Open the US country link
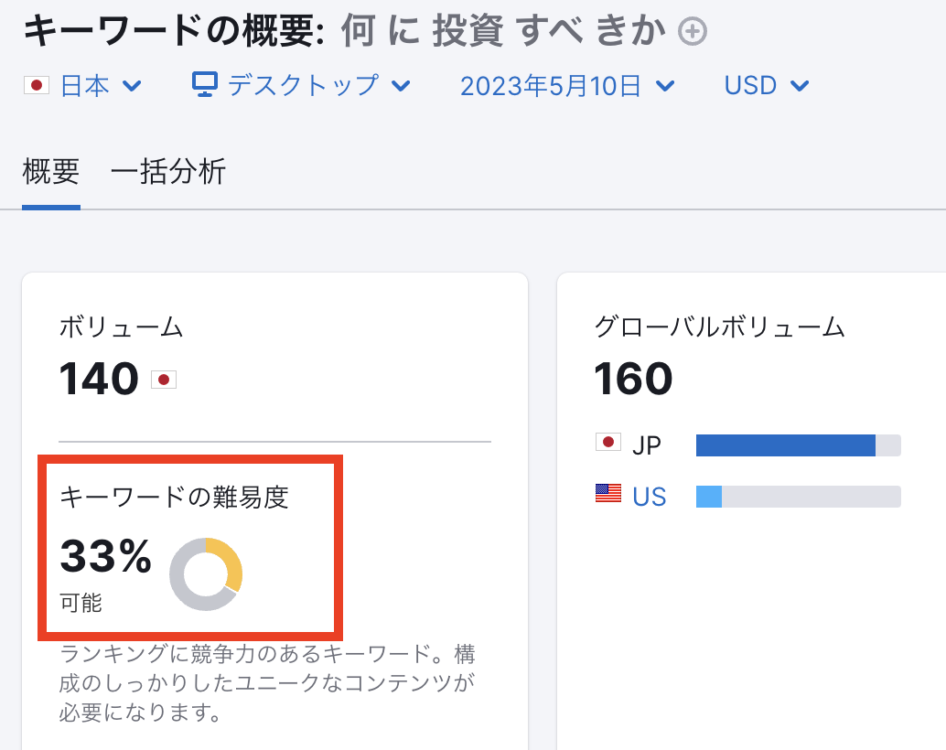Screen dimensions: 946x750 pos(650,497)
